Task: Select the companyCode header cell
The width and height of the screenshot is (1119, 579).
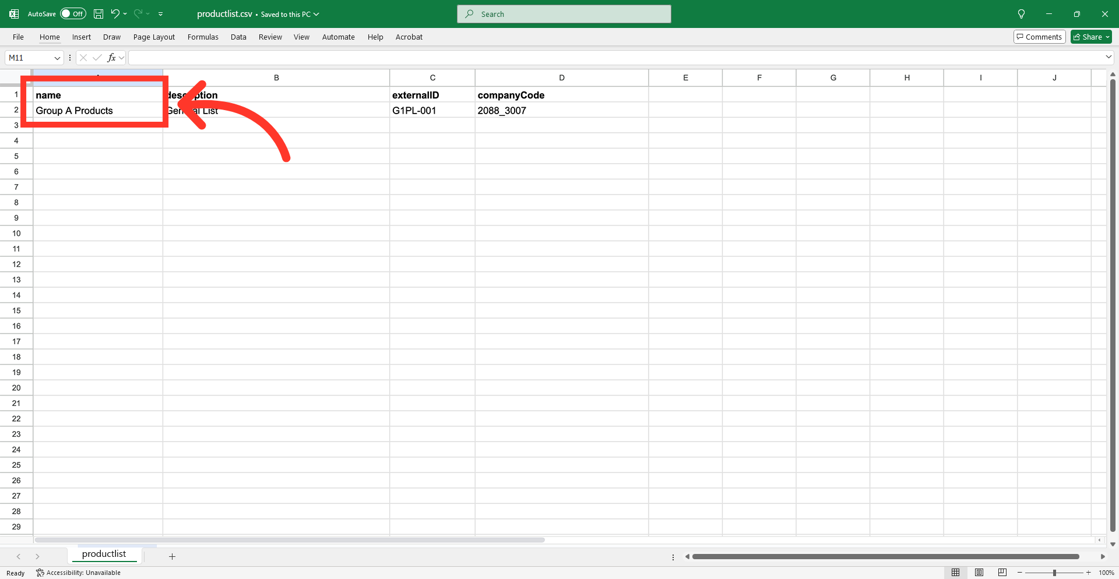Action: click(561, 95)
